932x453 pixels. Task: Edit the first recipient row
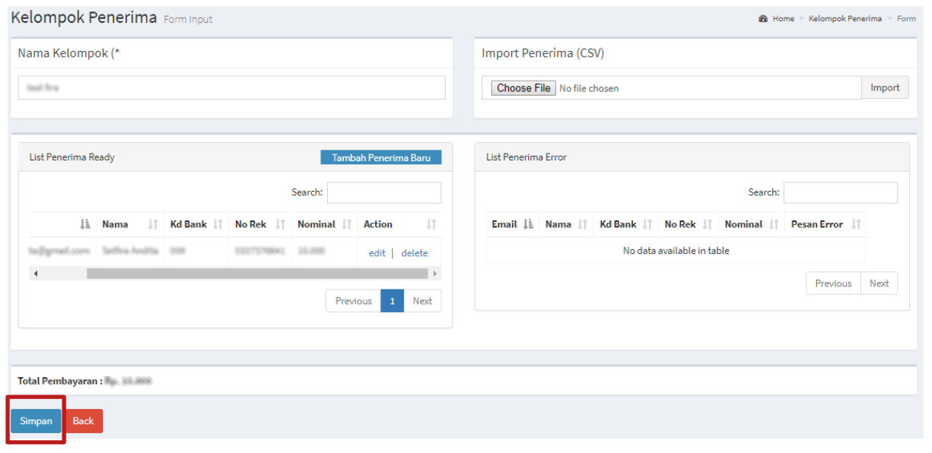pyautogui.click(x=377, y=252)
